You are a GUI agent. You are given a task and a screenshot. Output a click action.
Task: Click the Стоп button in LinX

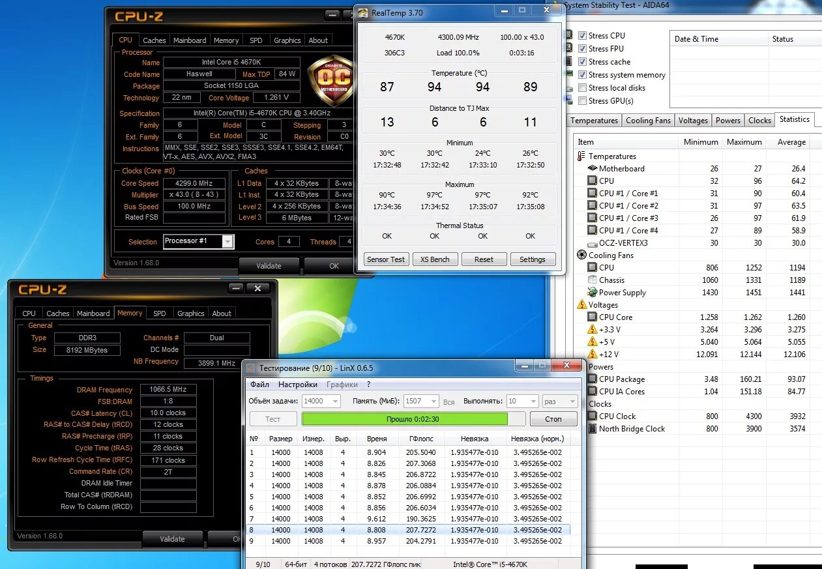click(553, 419)
